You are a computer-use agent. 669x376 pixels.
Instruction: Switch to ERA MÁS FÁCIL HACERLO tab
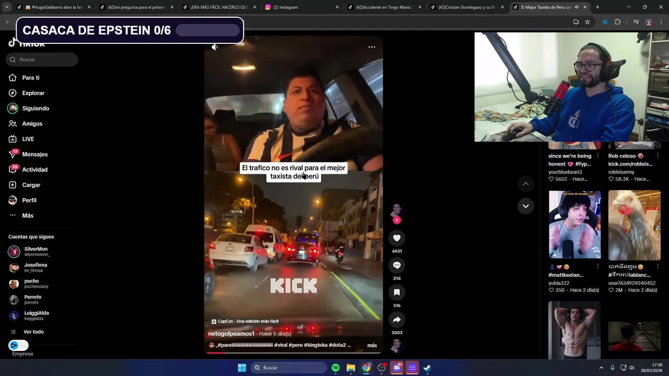pyautogui.click(x=218, y=7)
